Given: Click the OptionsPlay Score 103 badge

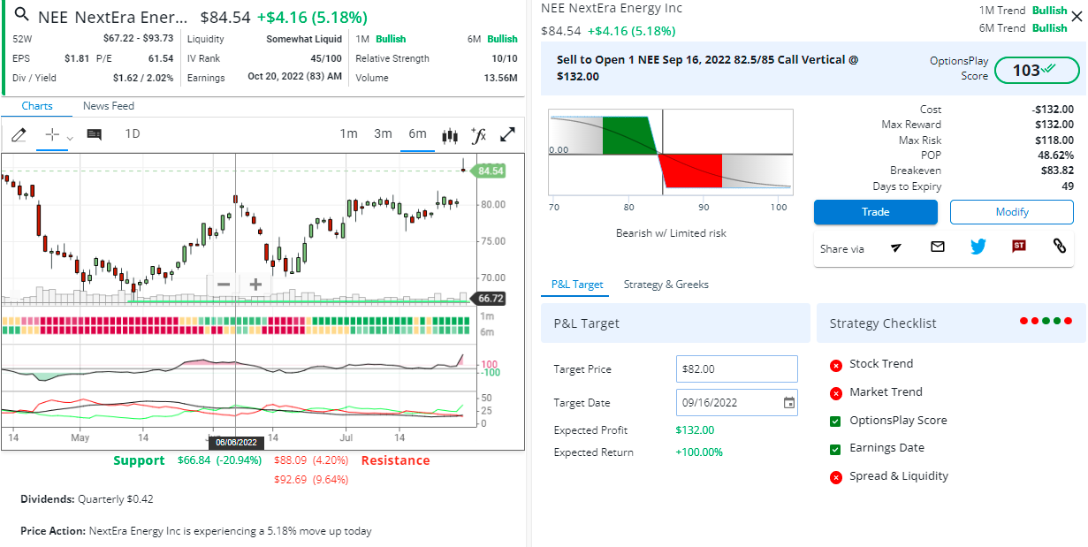Looking at the screenshot, I should click(x=1037, y=70).
